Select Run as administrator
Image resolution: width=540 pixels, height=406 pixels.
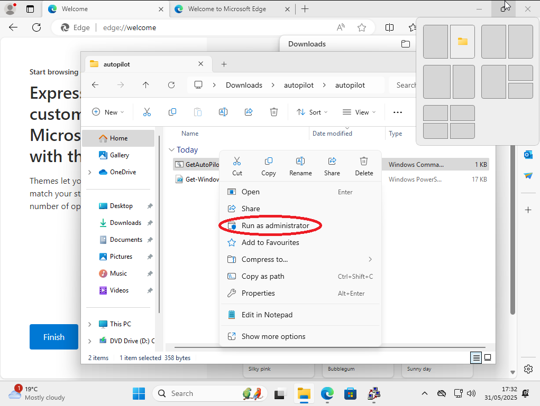pyautogui.click(x=275, y=225)
